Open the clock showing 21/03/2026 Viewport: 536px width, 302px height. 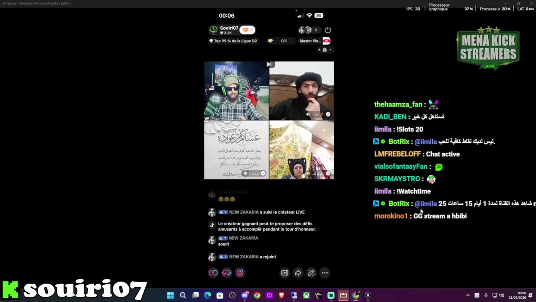pyautogui.click(x=517, y=295)
